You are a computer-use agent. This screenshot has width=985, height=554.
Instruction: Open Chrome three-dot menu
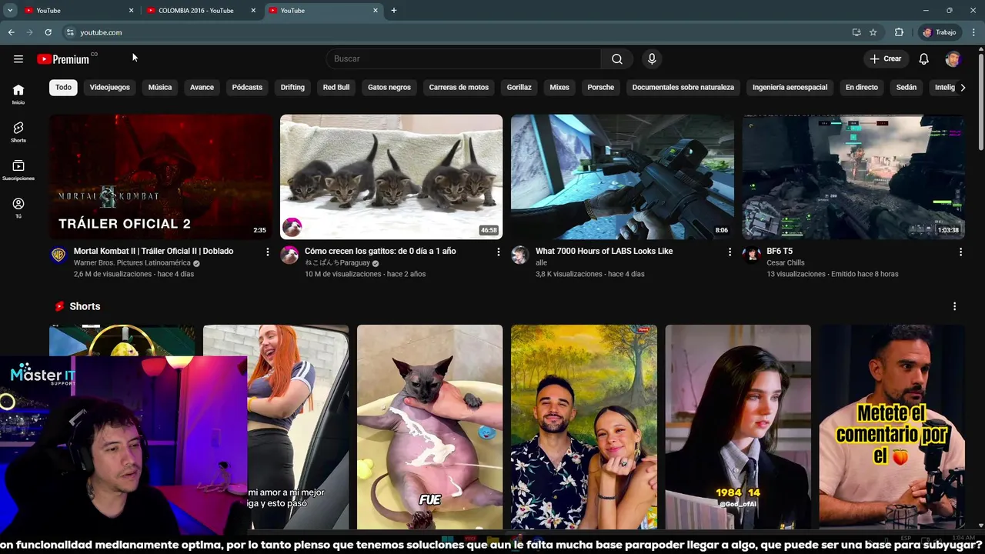[974, 32]
